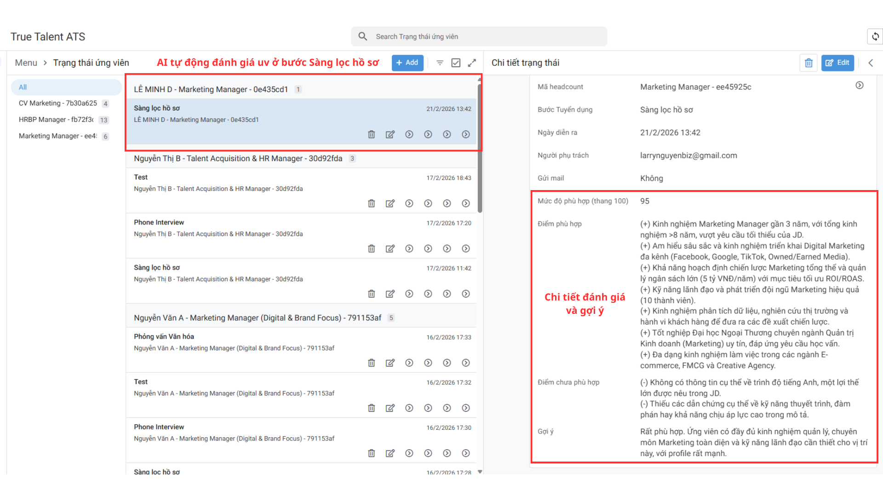Delete the LÊ MINH D Sàng lọc row
The width and height of the screenshot is (883, 497).
pos(371,134)
